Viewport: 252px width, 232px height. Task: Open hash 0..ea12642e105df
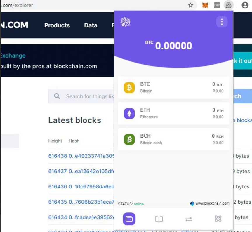pos(92,171)
